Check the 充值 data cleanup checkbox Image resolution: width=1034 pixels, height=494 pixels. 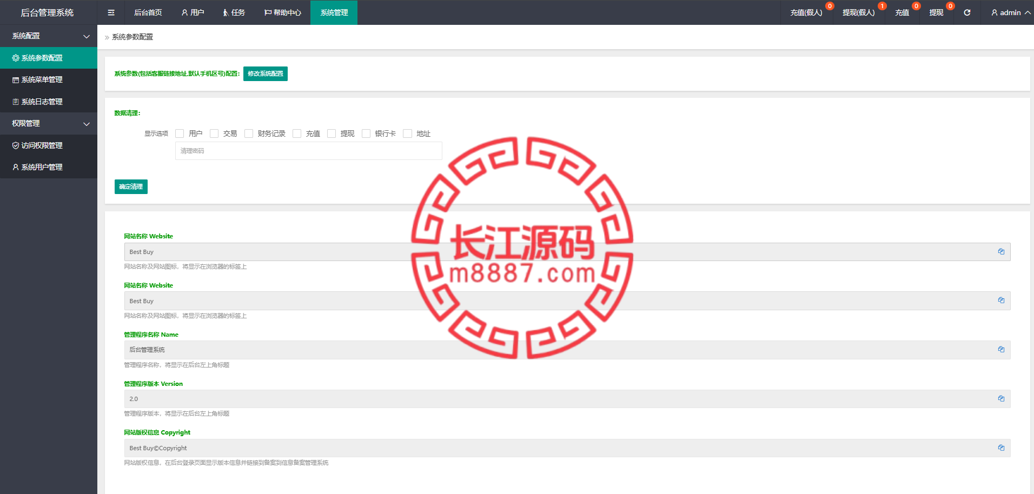pos(297,133)
